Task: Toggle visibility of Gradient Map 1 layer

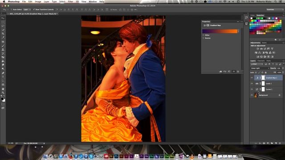Action: (x=252, y=78)
